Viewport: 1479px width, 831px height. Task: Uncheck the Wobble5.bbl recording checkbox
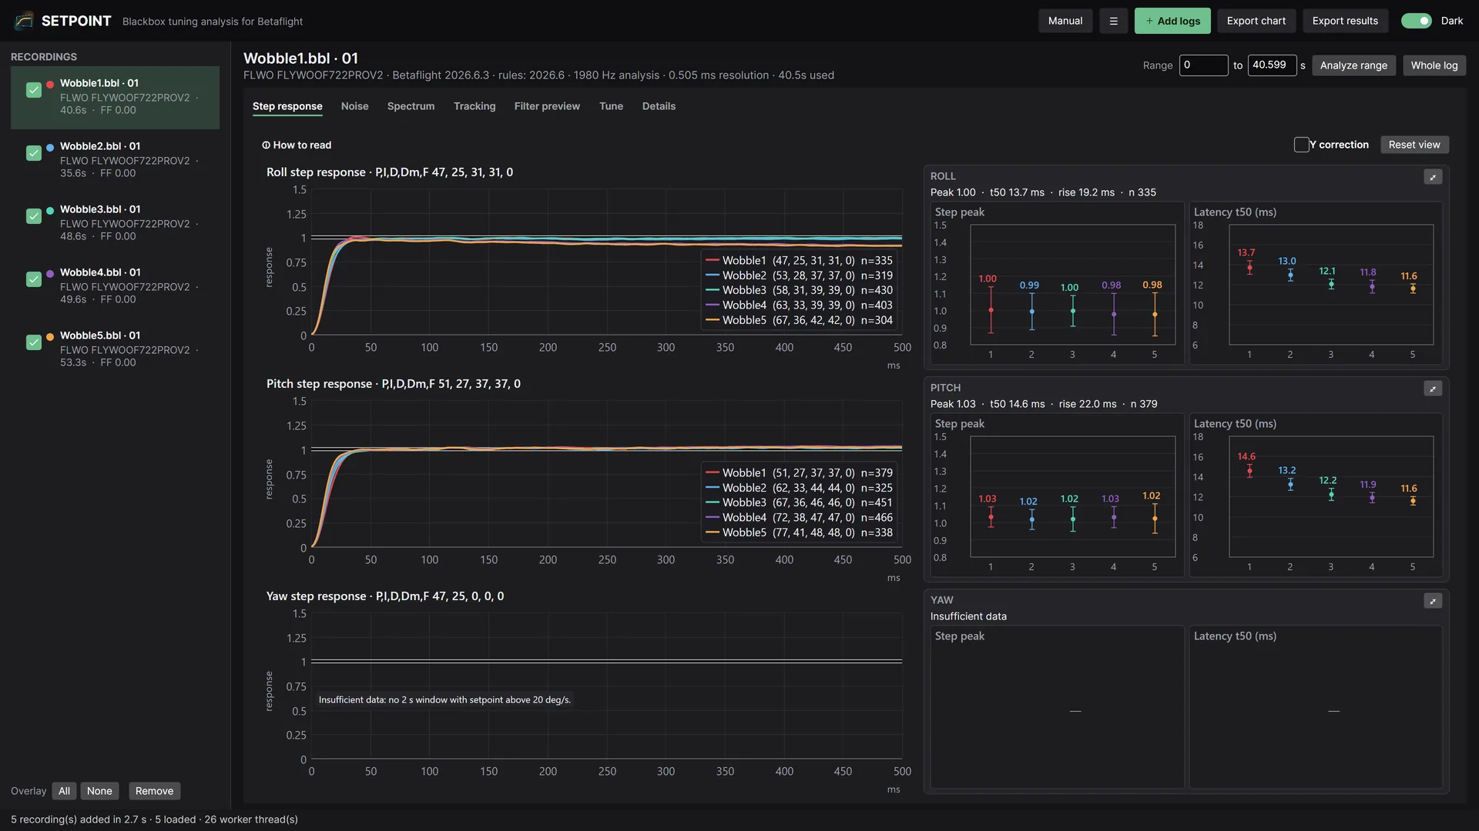coord(34,342)
